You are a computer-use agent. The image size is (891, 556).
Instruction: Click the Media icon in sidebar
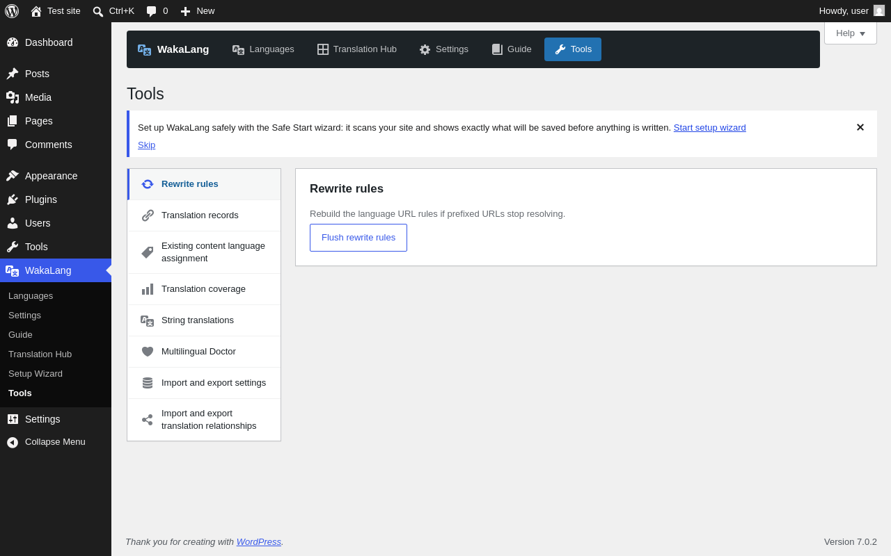click(13, 97)
